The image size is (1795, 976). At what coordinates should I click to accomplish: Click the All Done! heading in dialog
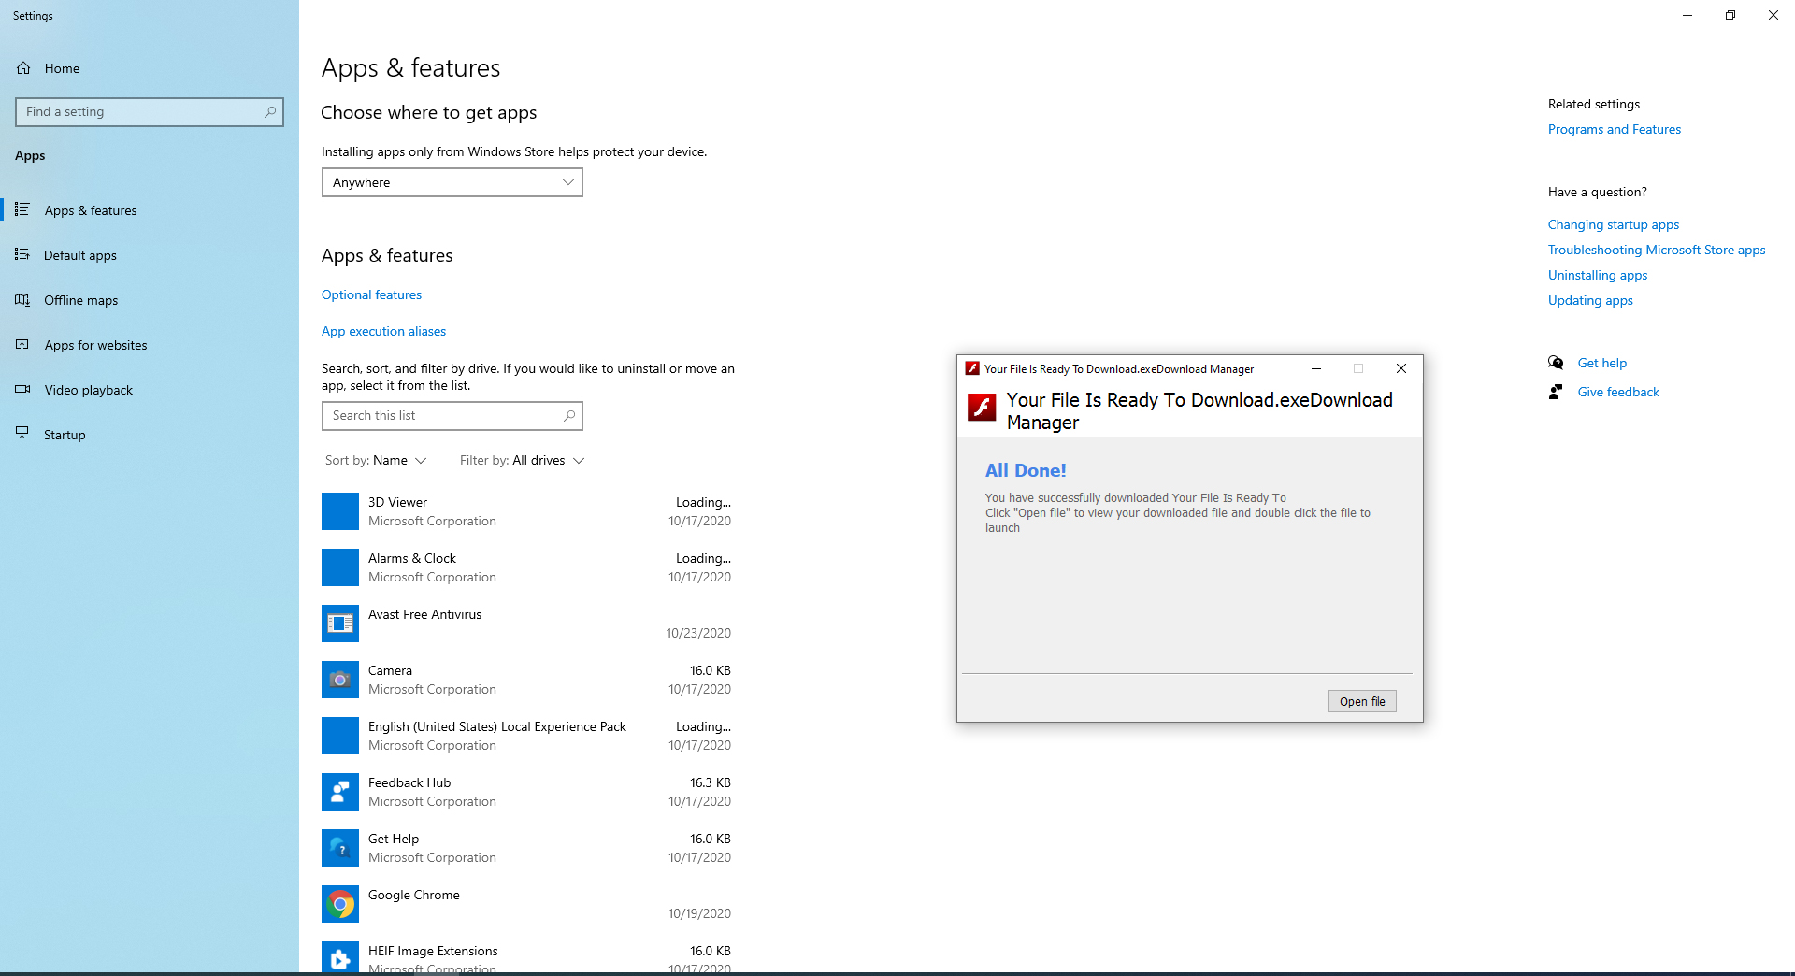[1026, 470]
